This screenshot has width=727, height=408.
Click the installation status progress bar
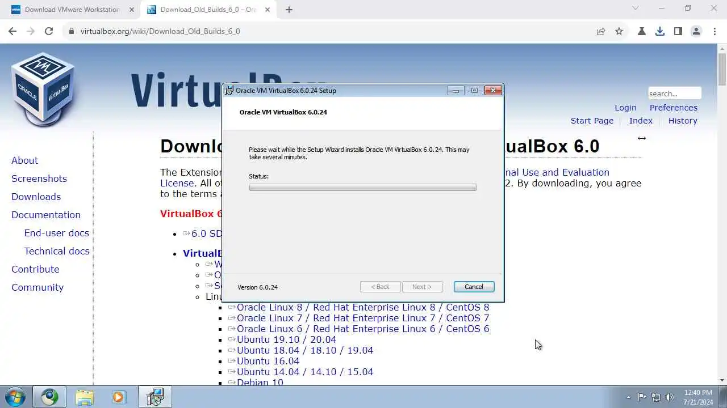tap(362, 188)
